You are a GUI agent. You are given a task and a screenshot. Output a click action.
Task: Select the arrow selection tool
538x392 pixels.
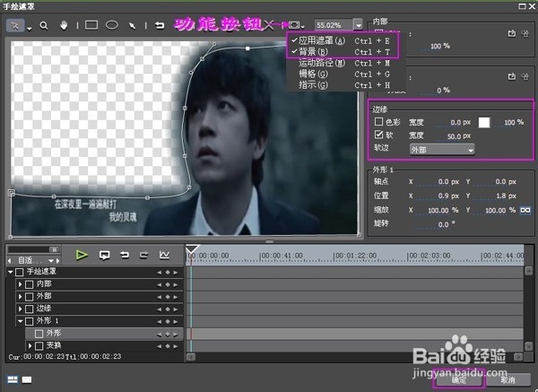pos(15,26)
